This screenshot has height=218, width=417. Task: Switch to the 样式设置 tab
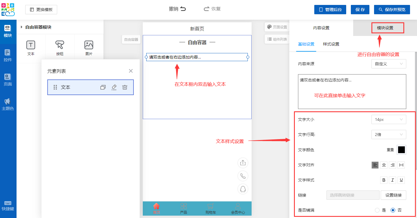tap(331, 44)
